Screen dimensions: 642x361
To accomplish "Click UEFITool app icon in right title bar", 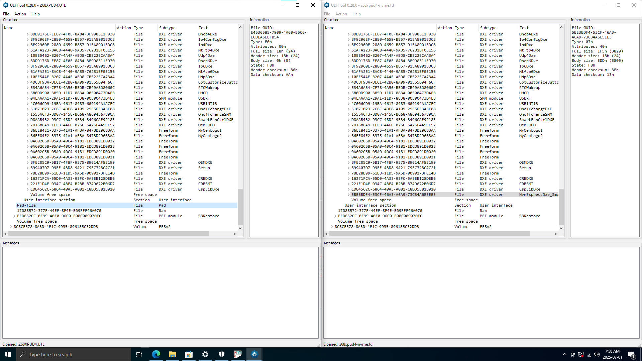I will [x=327, y=5].
